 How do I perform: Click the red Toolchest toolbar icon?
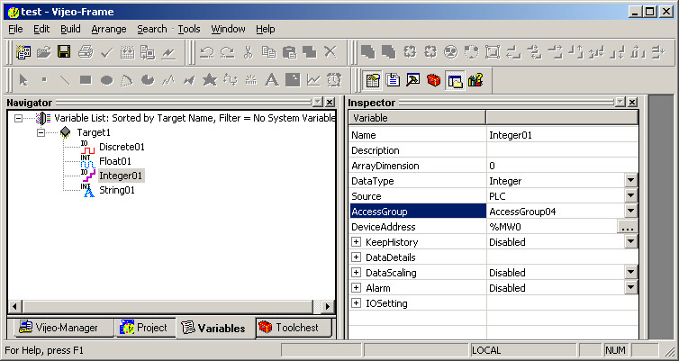pyautogui.click(x=433, y=80)
